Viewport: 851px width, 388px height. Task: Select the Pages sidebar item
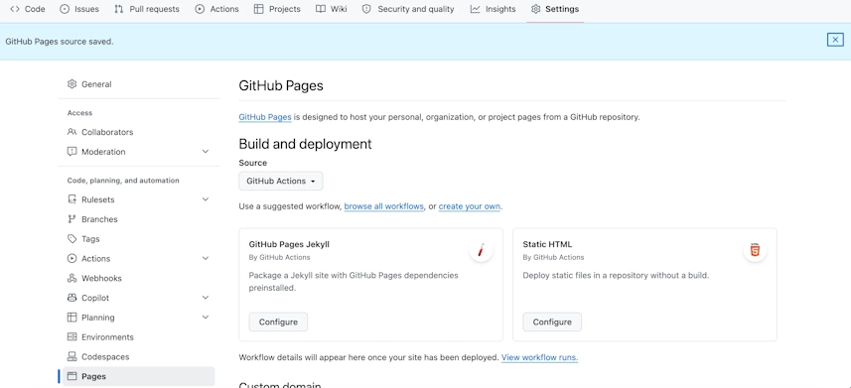coord(138,376)
